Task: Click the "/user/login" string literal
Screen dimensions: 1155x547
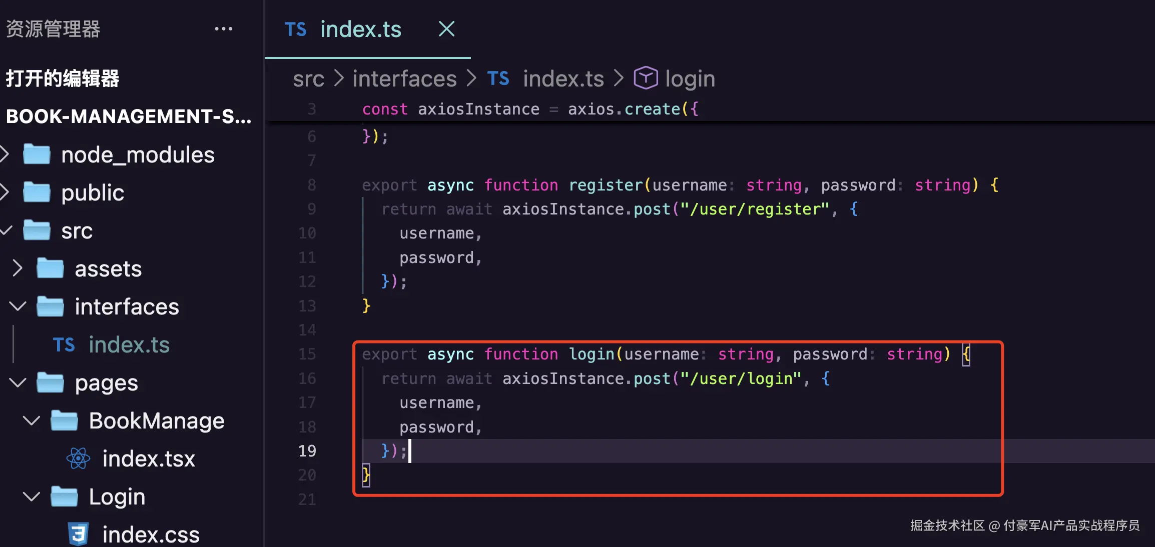Action: click(741, 378)
